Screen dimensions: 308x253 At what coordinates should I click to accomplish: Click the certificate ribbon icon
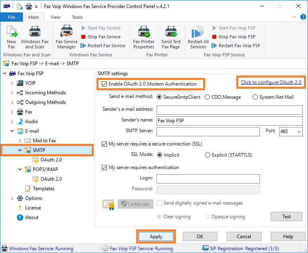(108, 205)
